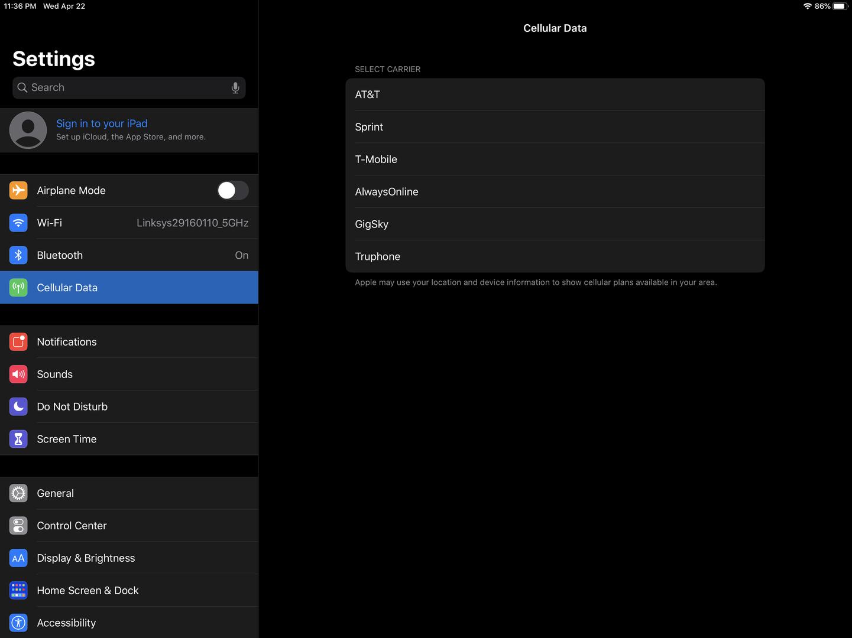Open Notifications settings
Screen dimensions: 852x638
click(129, 342)
